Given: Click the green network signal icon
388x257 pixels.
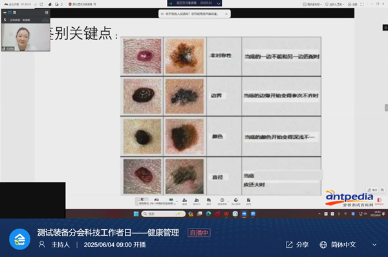Looking at the screenshot, I should [x=35, y=5].
